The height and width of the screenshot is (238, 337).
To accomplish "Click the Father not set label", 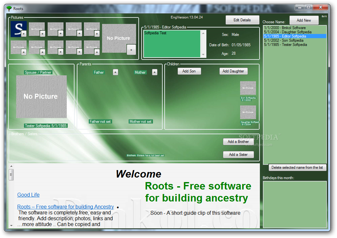I will (100, 122).
